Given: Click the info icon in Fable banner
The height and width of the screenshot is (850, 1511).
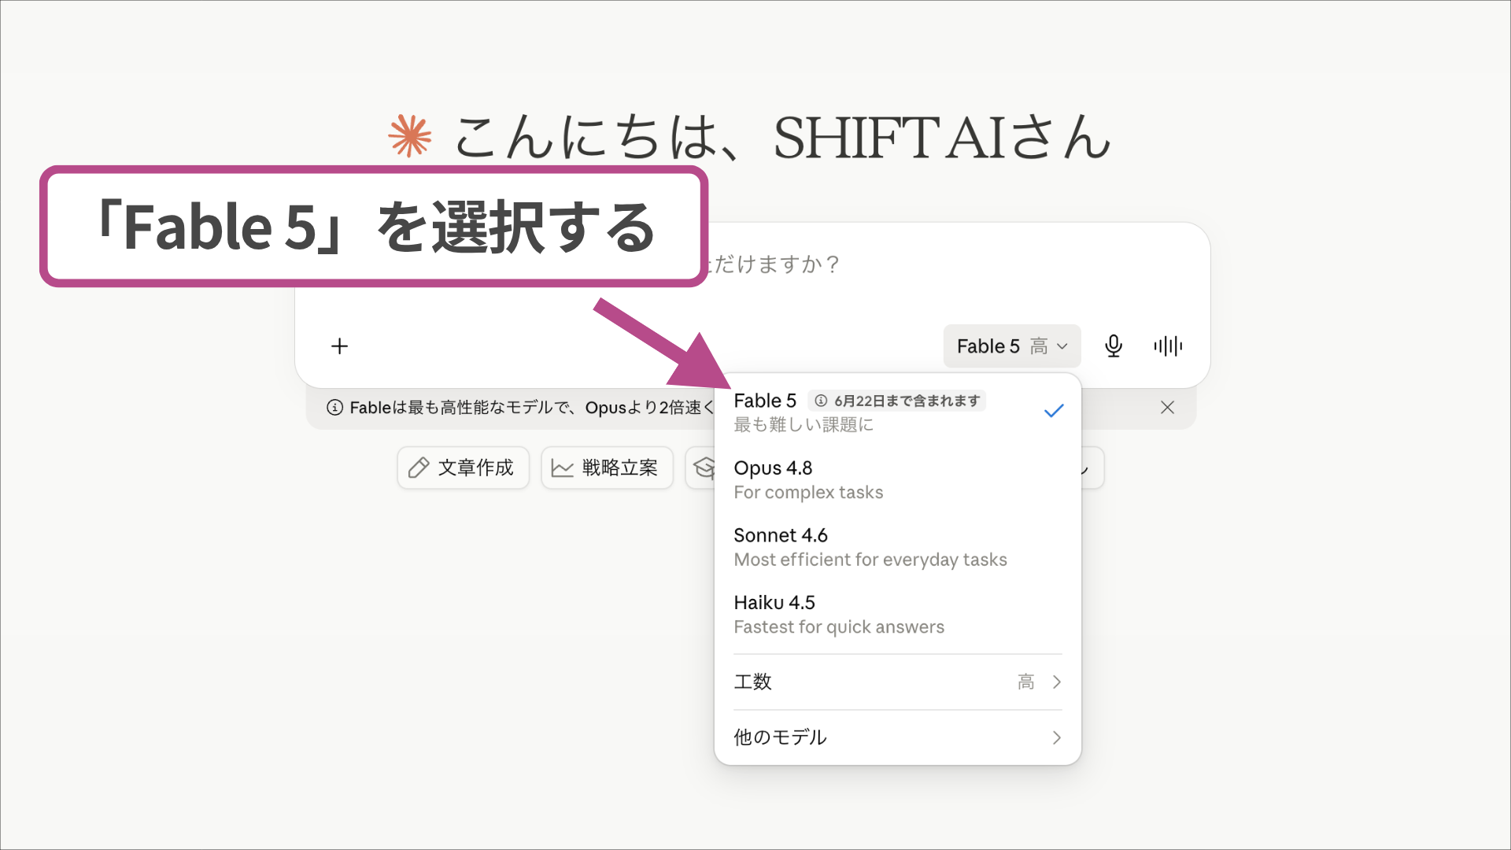Looking at the screenshot, I should click(334, 408).
